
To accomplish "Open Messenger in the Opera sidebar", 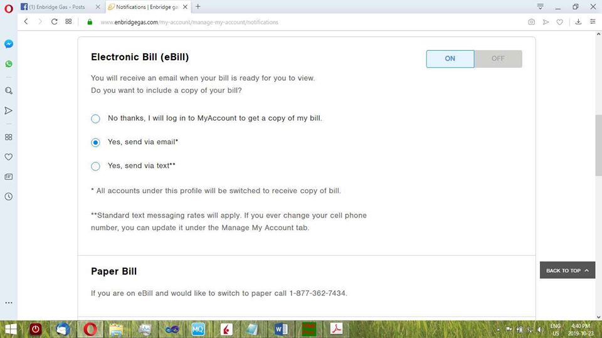I will (x=9, y=44).
